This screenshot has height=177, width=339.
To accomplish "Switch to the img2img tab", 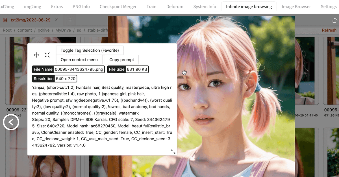I will [x=32, y=6].
